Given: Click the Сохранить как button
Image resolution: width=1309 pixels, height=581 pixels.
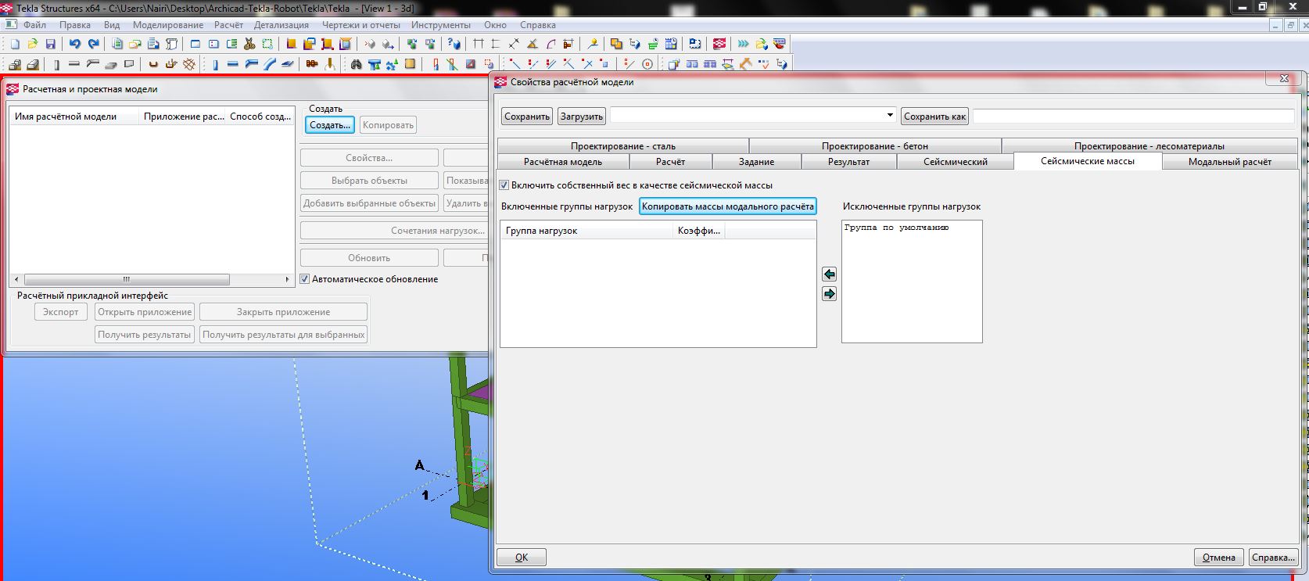Looking at the screenshot, I should pyautogui.click(x=934, y=117).
